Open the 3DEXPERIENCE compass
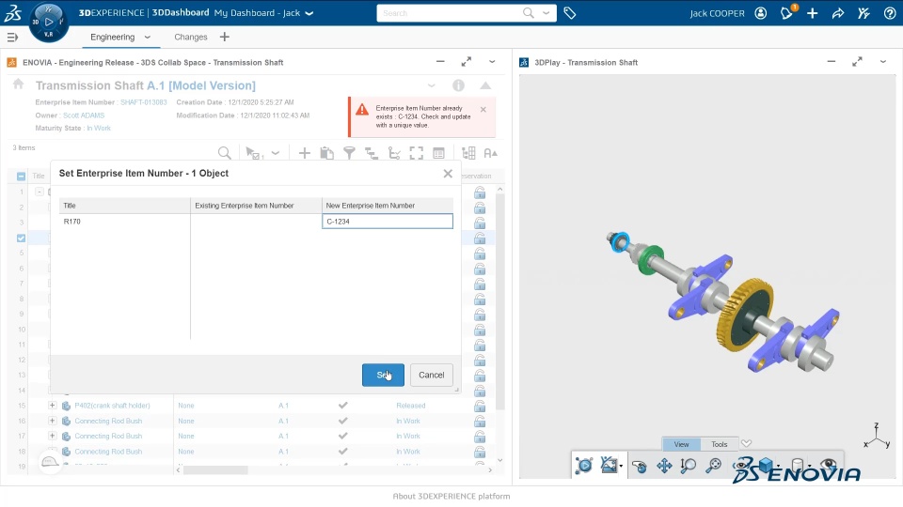This screenshot has height=507, width=903. coord(48,22)
